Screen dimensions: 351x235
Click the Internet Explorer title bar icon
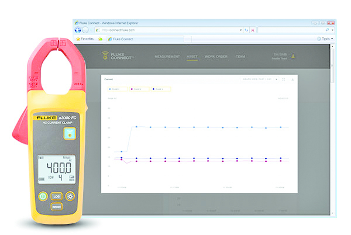pos(77,23)
